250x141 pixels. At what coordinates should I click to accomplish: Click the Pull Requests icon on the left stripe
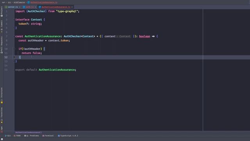pyautogui.click(x=2, y=52)
